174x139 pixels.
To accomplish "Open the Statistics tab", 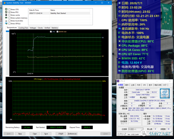I will [x=55, y=28].
